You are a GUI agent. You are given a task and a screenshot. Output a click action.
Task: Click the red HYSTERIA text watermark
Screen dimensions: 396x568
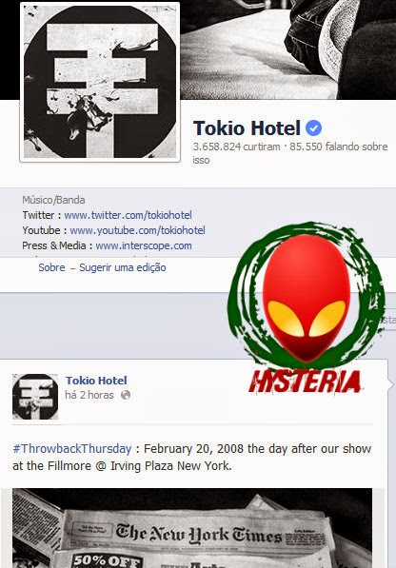click(x=305, y=382)
